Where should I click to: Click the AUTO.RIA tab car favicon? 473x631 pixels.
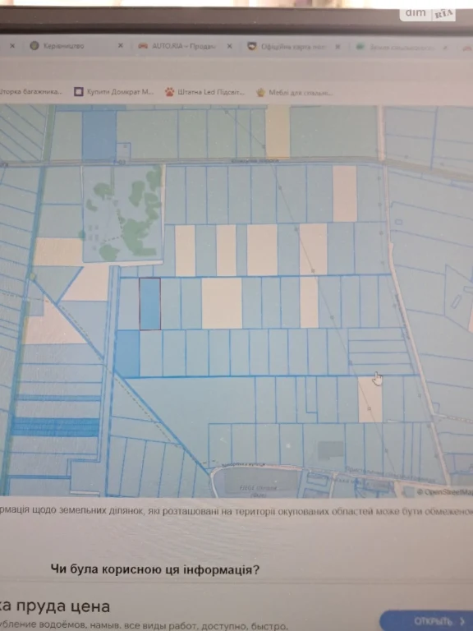tap(143, 46)
